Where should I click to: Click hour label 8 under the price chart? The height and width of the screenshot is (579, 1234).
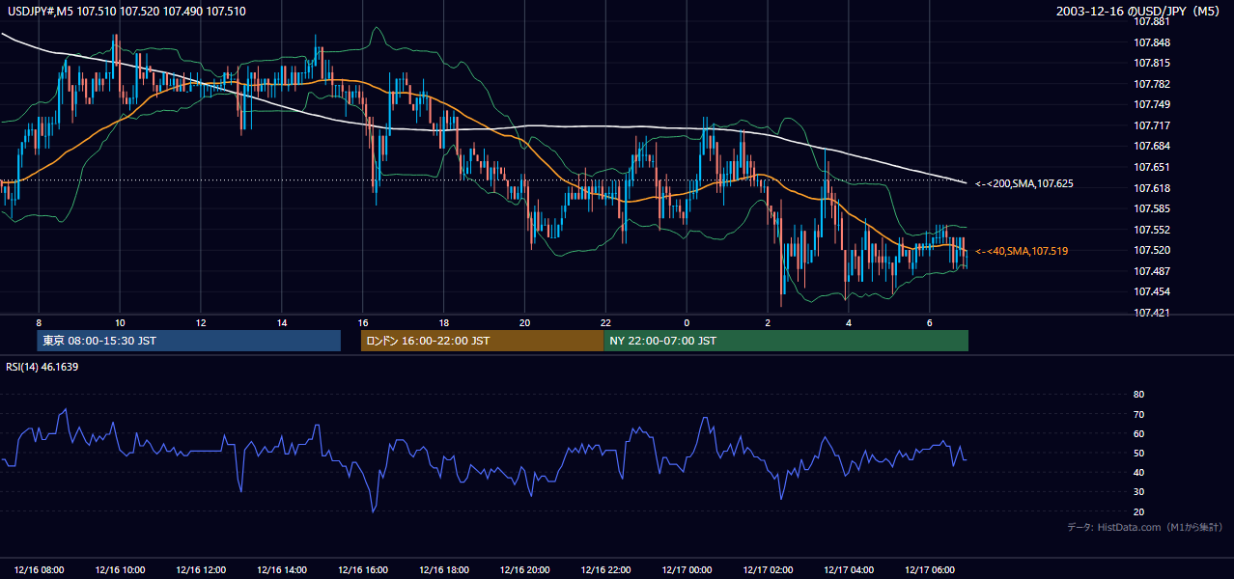tap(39, 322)
